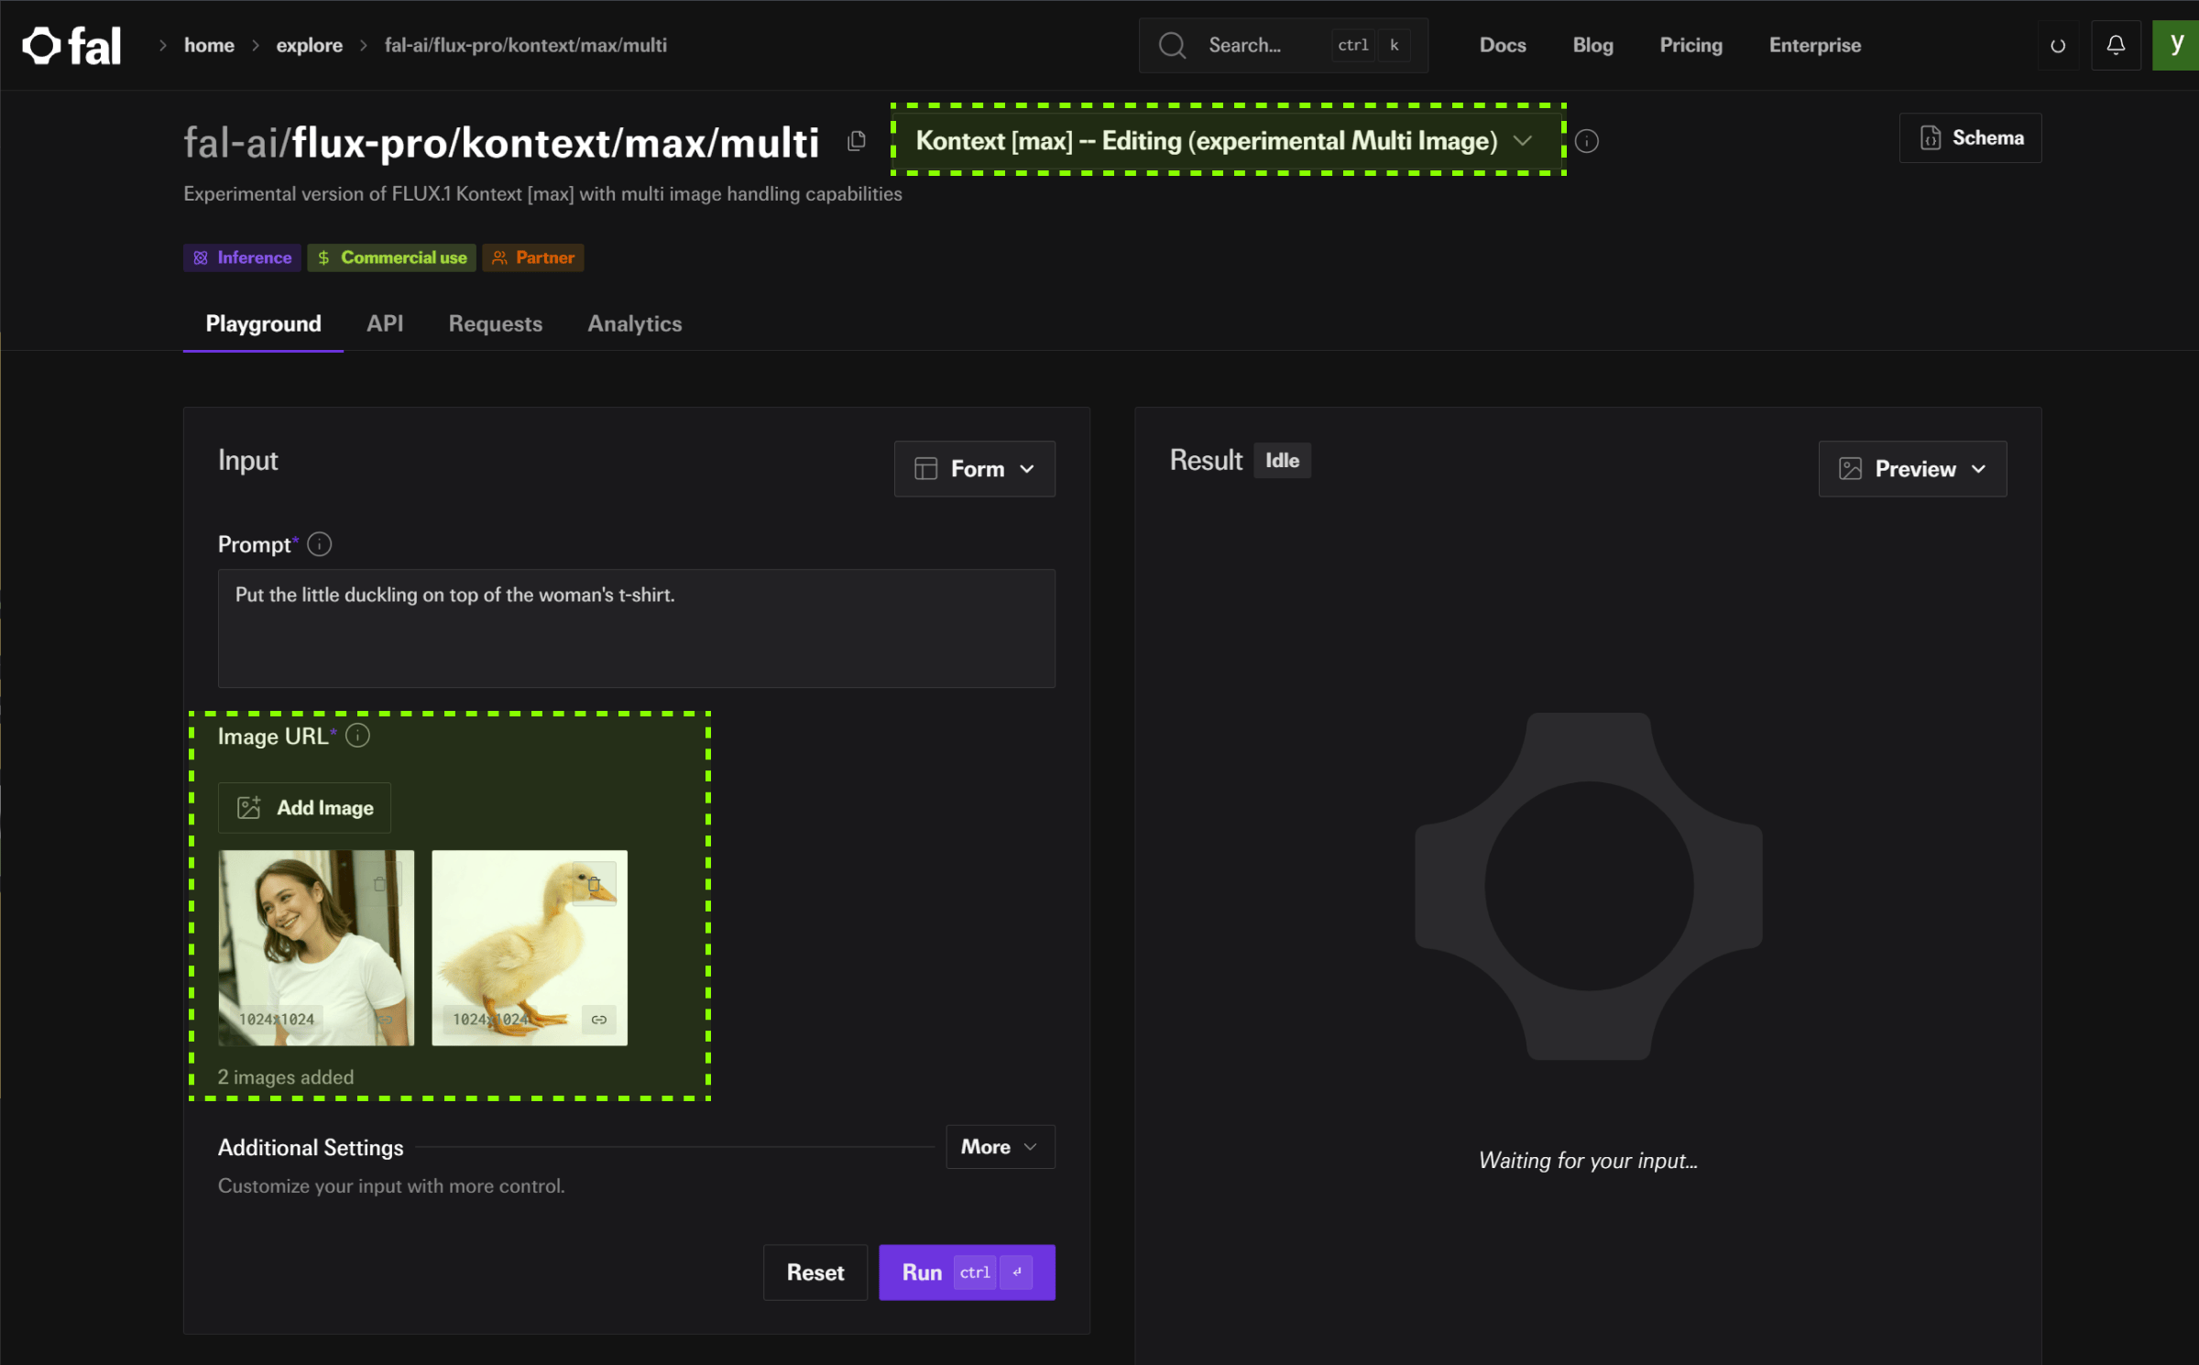
Task: Show the Image URL info tooltip
Action: [x=357, y=737]
